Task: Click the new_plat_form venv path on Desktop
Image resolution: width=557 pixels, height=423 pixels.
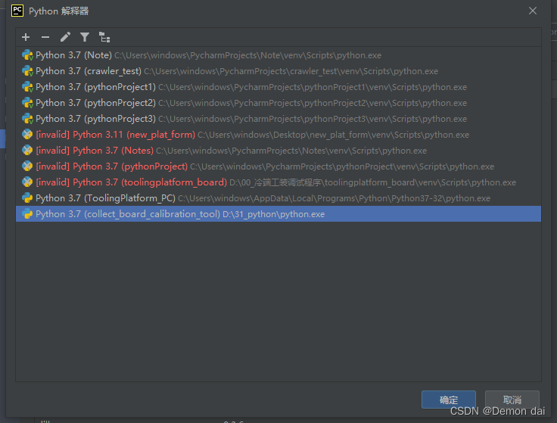Action: (333, 135)
